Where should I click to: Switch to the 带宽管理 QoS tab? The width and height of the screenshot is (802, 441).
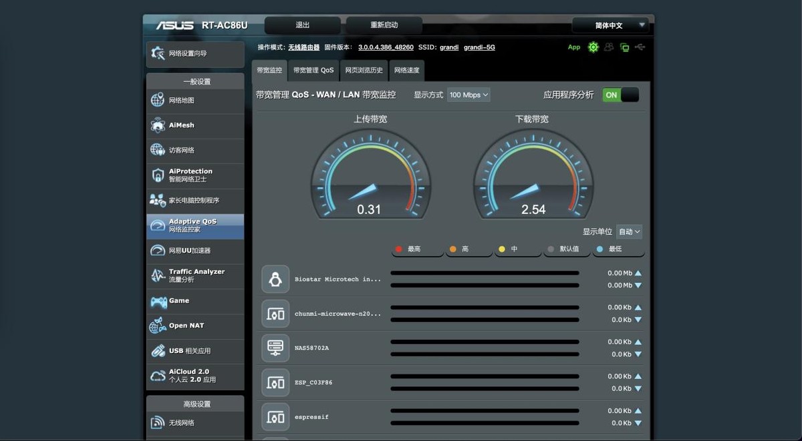[x=313, y=70]
